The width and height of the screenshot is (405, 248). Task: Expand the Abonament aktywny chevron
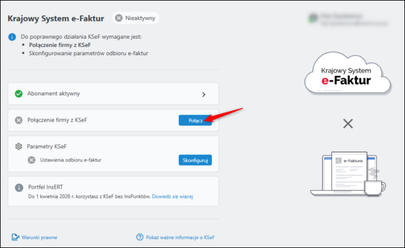click(x=204, y=94)
